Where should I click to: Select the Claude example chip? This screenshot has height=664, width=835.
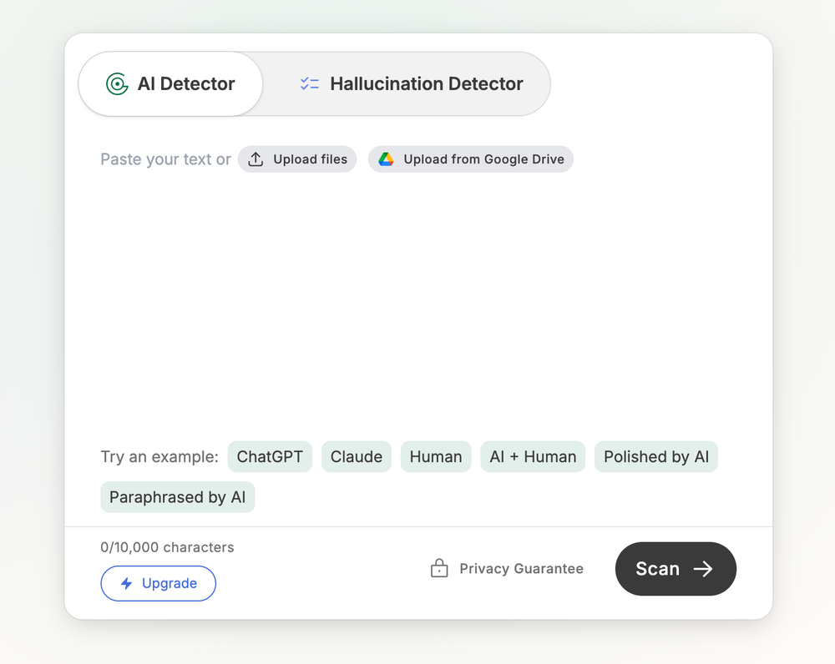(x=356, y=456)
